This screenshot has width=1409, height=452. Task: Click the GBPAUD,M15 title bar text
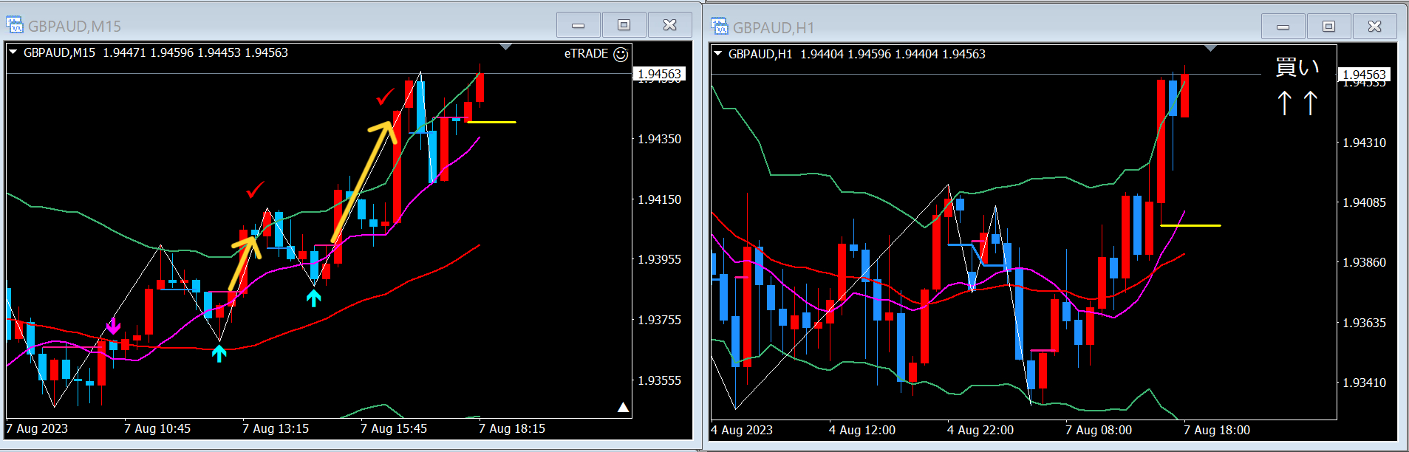point(75,27)
